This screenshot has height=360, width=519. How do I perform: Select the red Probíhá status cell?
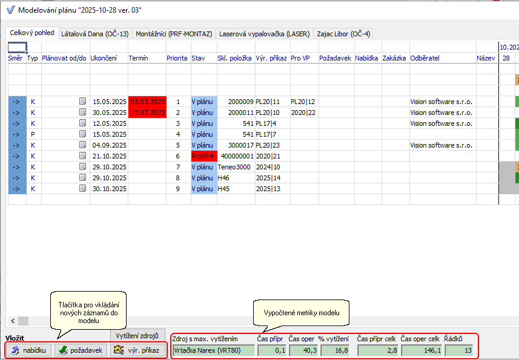203,156
